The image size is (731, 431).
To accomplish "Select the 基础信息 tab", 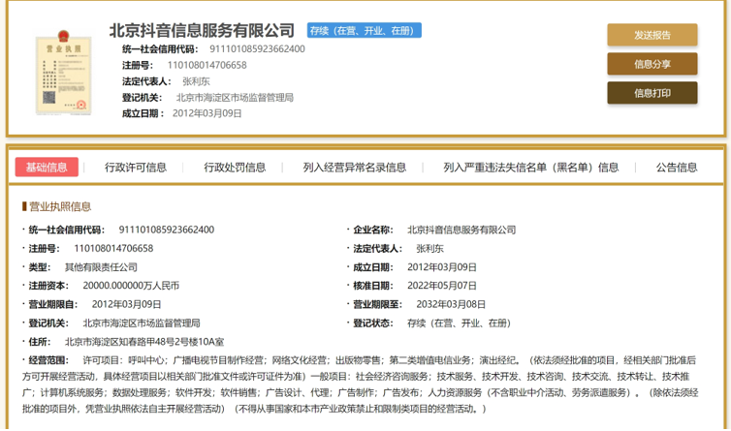I will coord(47,168).
